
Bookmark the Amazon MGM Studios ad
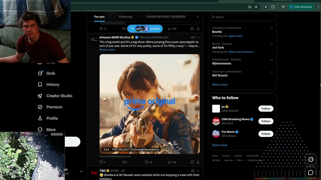(192, 162)
